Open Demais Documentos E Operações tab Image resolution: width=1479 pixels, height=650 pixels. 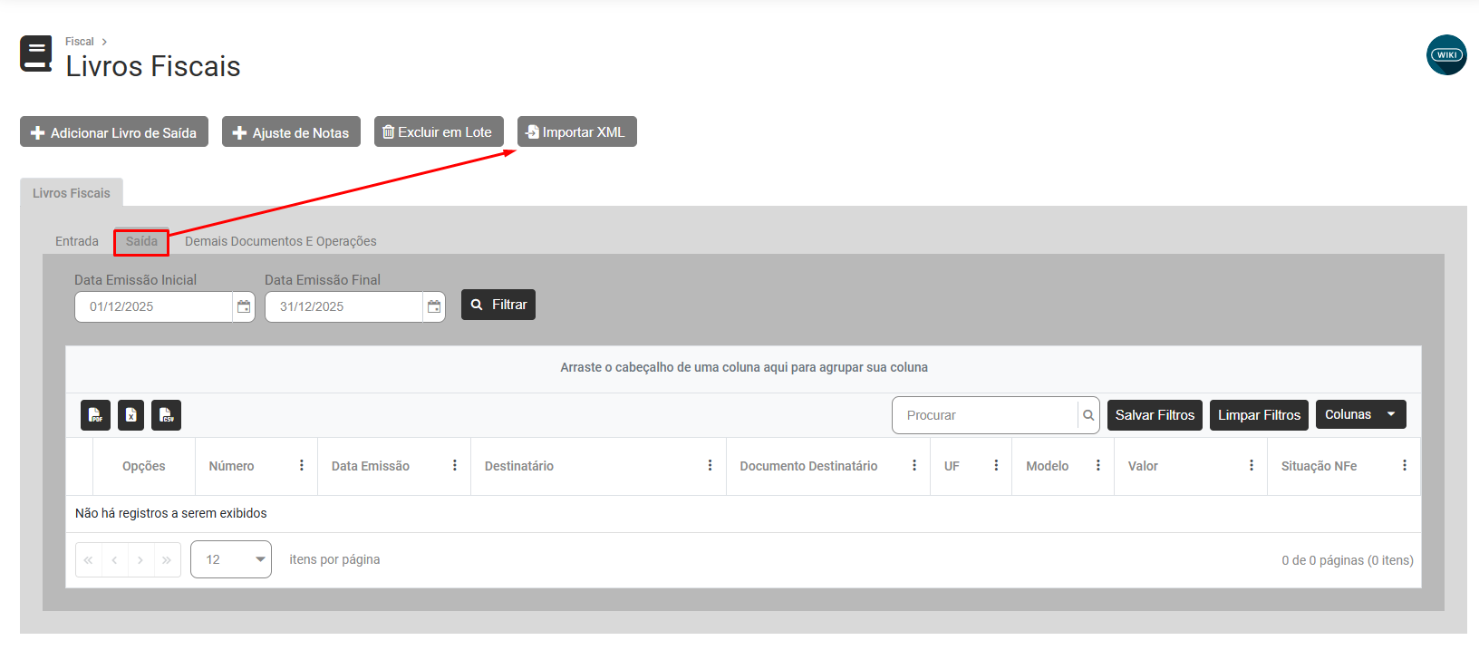tap(281, 241)
